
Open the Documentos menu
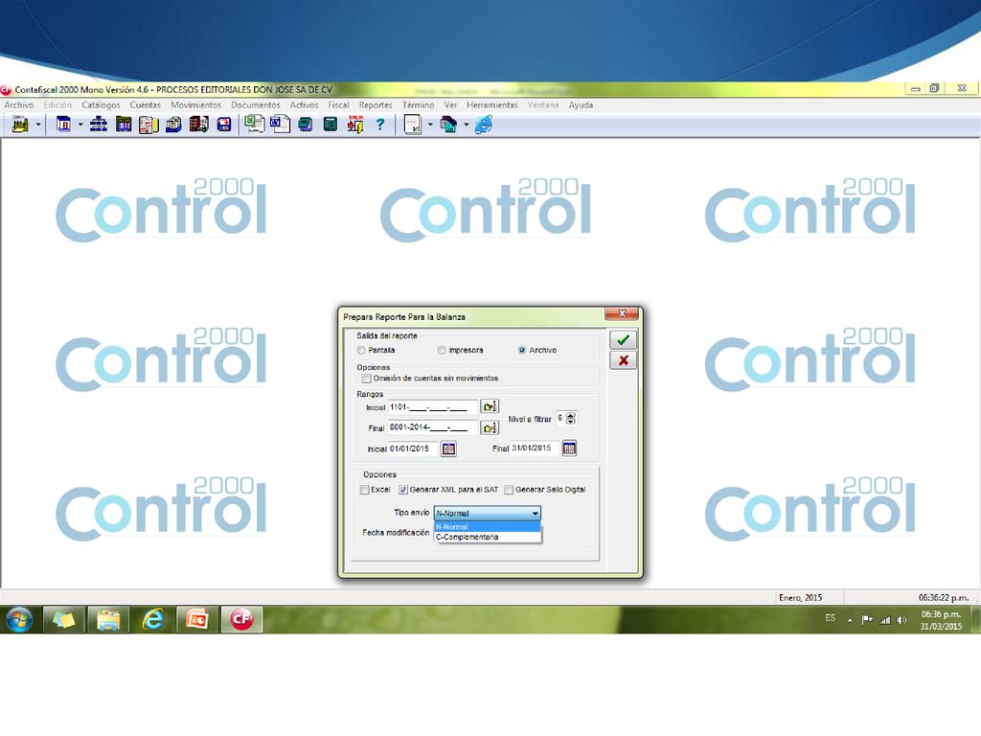pos(255,105)
